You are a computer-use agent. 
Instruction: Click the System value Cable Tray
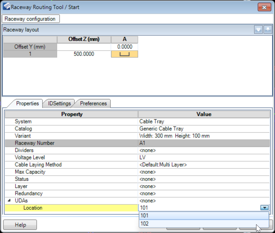click(x=204, y=121)
